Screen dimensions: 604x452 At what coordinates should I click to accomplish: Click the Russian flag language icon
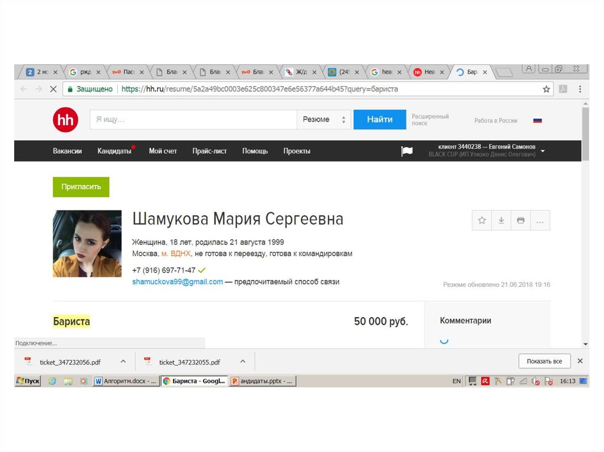[x=537, y=120]
